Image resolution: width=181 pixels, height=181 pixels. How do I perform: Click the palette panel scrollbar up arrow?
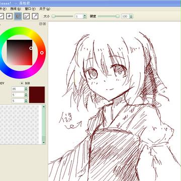(44, 107)
